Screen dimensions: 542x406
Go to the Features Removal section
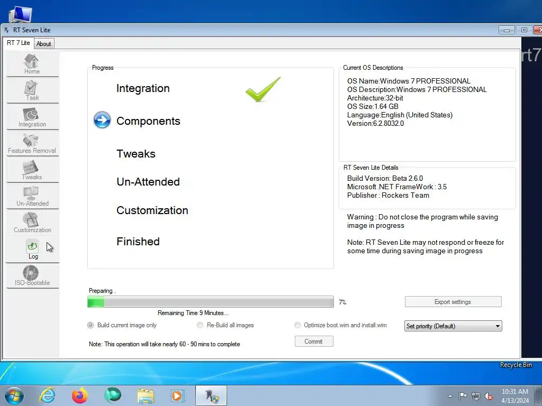(x=32, y=143)
